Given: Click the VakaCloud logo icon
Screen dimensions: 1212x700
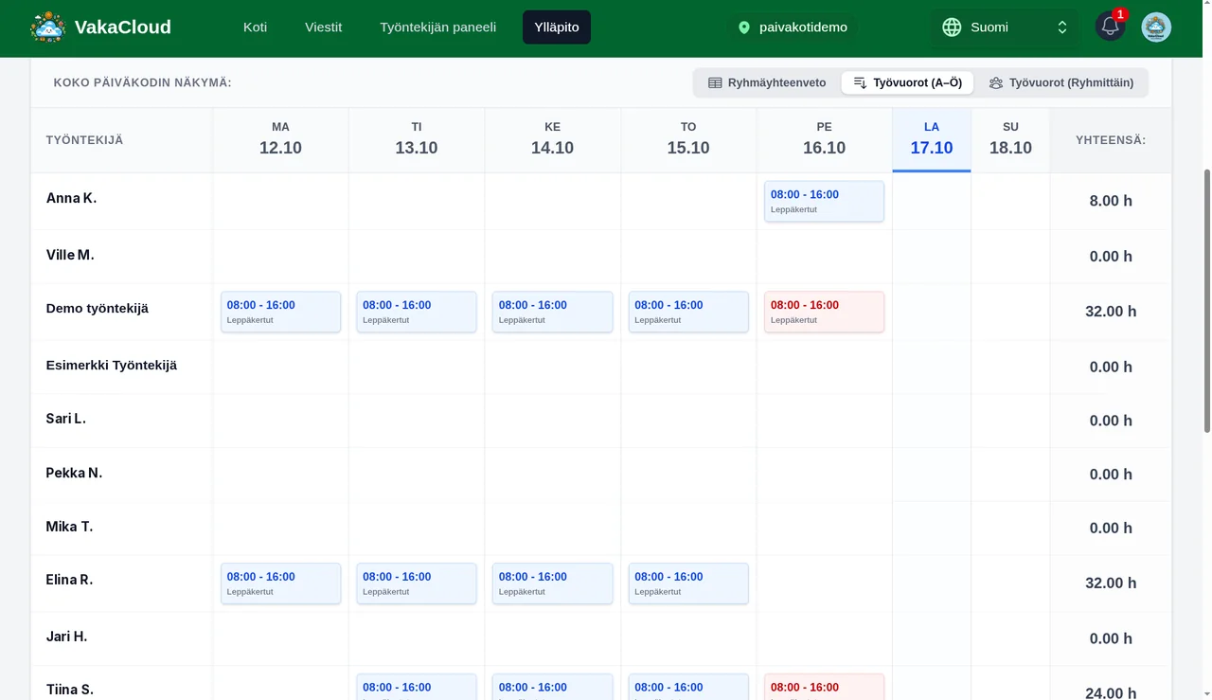Looking at the screenshot, I should coord(47,27).
